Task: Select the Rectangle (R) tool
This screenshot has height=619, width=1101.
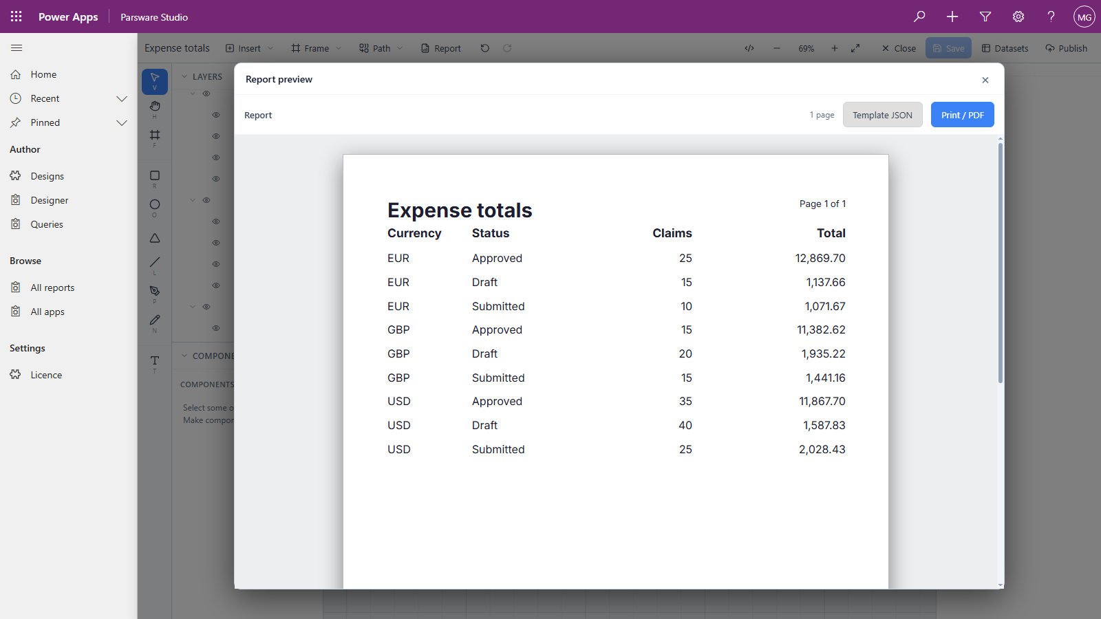Action: (155, 179)
